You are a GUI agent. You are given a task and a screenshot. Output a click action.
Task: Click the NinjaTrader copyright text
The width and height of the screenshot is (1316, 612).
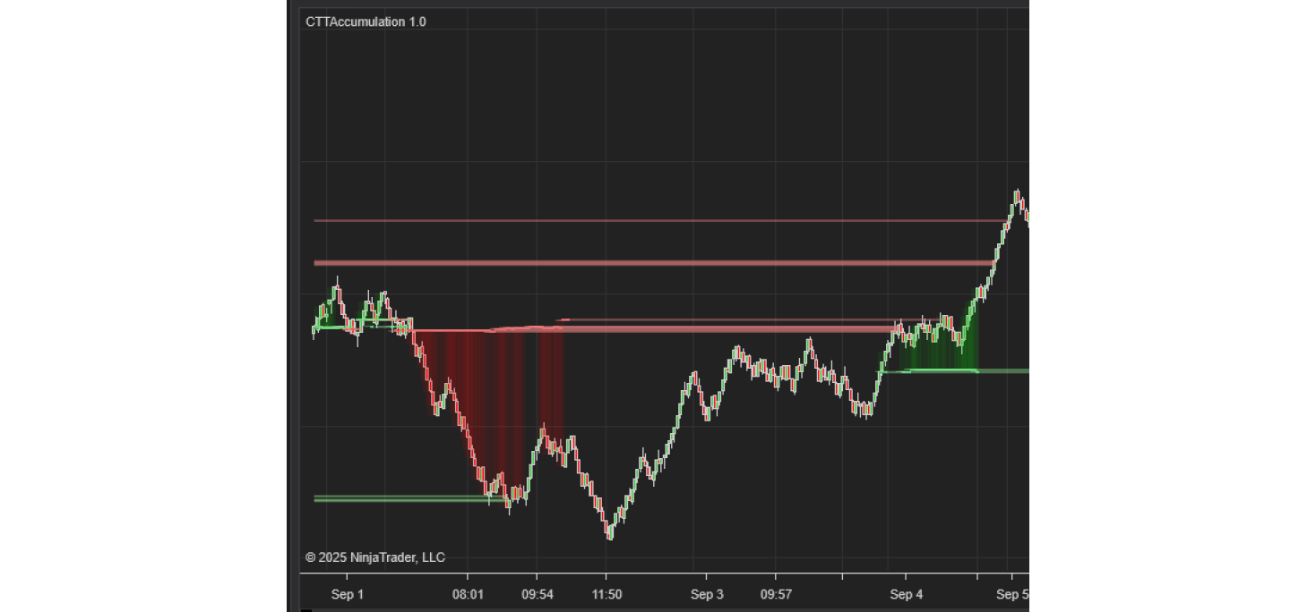click(374, 557)
